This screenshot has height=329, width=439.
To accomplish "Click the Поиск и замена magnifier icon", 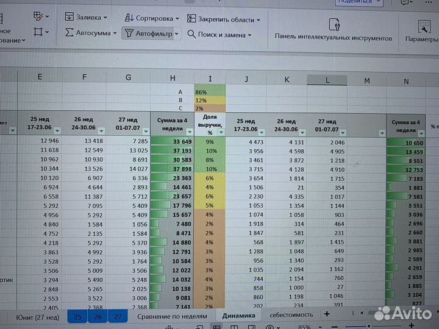I will point(191,34).
